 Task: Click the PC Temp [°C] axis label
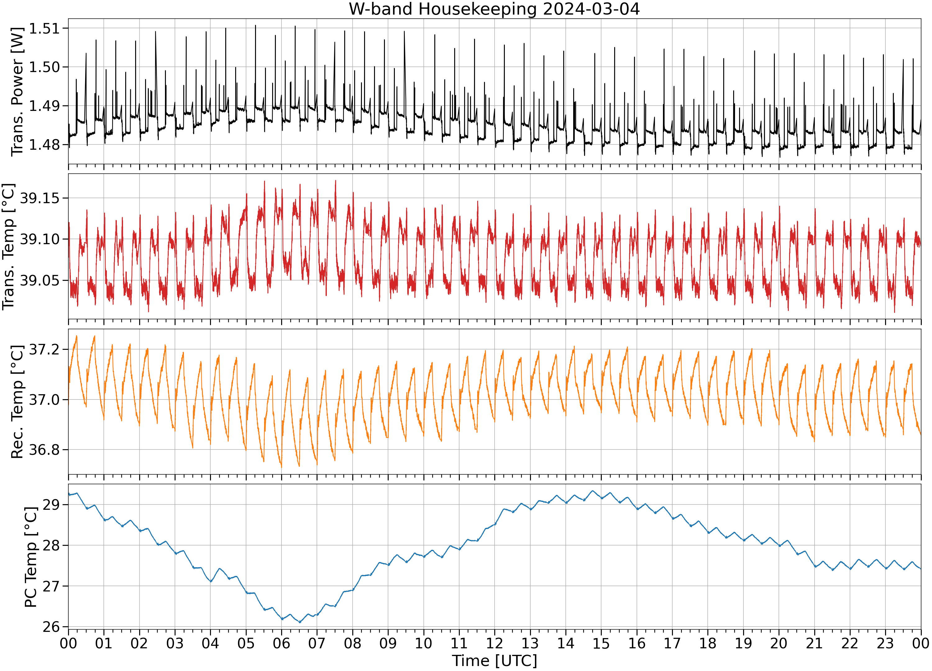pyautogui.click(x=31, y=557)
